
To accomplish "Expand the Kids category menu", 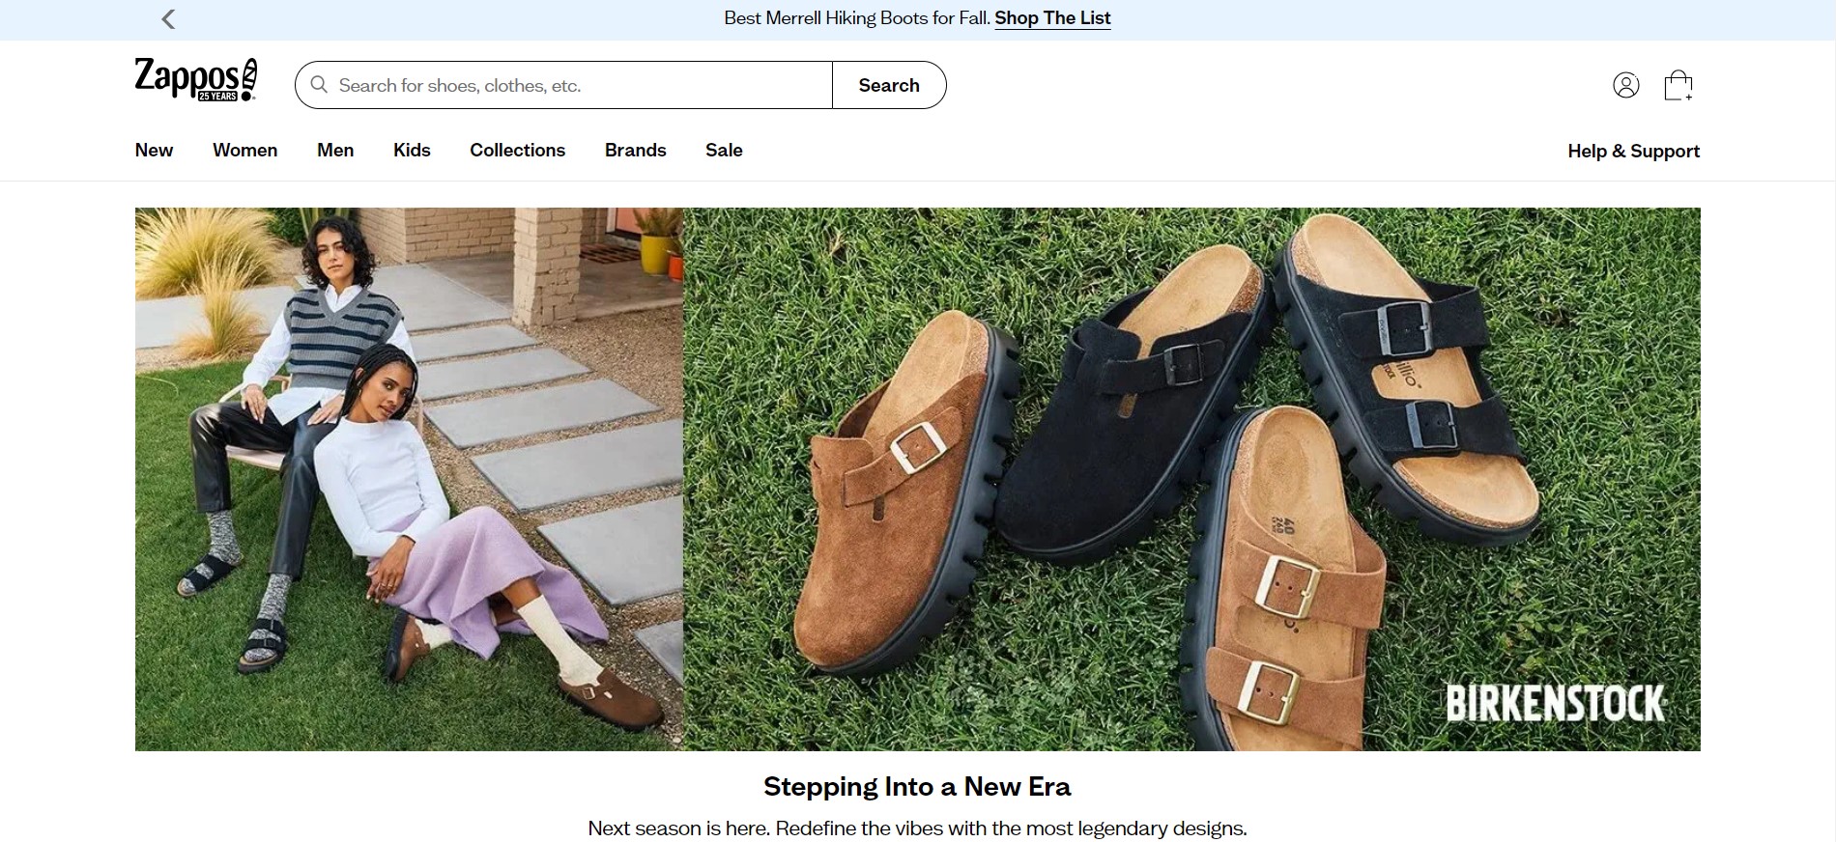I will click(x=411, y=151).
